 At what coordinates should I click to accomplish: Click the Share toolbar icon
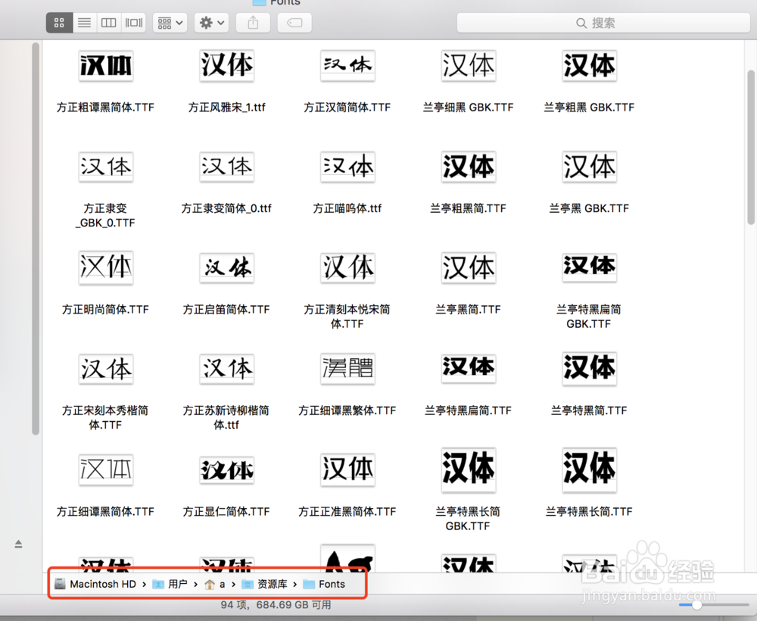click(x=253, y=23)
